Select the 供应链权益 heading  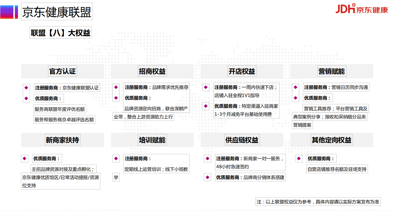(242, 140)
